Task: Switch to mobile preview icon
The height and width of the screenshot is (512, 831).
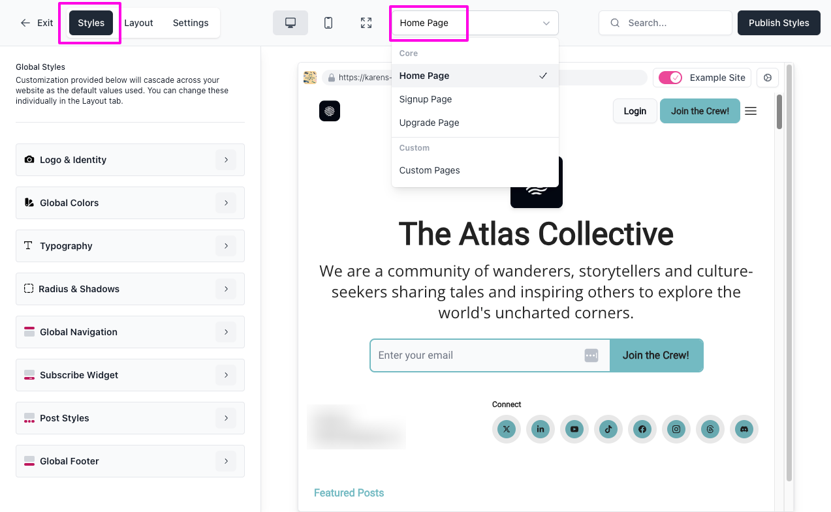Action: coord(328,23)
